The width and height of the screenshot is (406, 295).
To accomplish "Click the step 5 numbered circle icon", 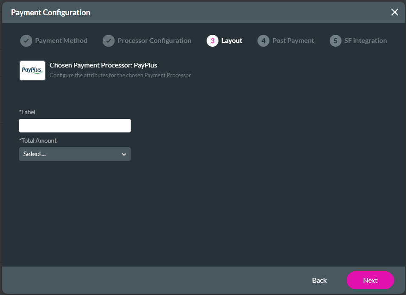I will pos(335,40).
